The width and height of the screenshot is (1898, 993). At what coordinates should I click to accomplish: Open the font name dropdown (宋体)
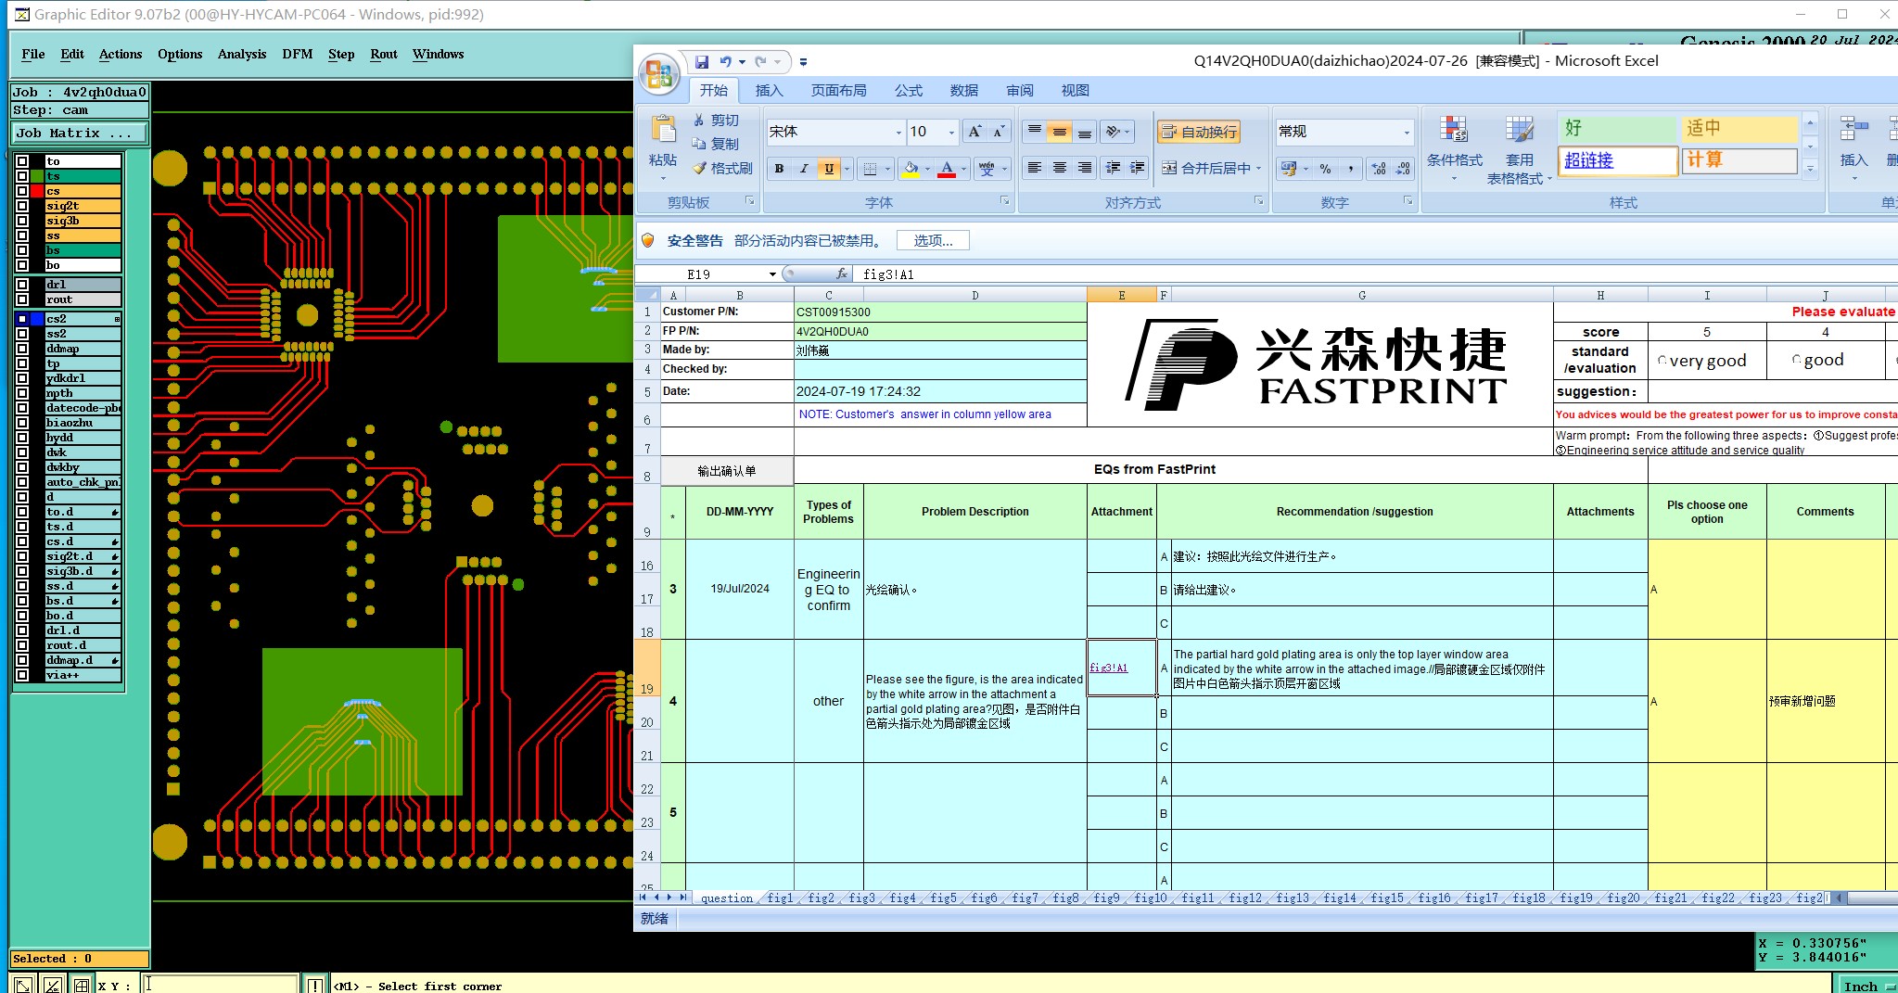pos(898,133)
